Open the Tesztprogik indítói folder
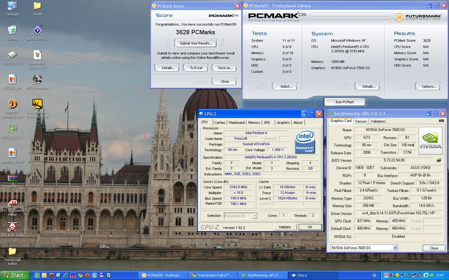Viewport: 449px width, 280px height. [x=12, y=256]
